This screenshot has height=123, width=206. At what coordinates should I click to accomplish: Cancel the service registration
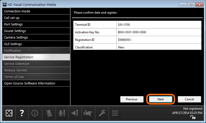(189, 99)
